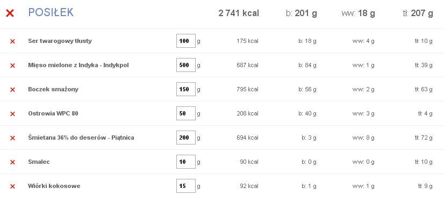This screenshot has height=217, width=444.
Task: Open the POSIŁEK meal heading
Action: point(51,12)
